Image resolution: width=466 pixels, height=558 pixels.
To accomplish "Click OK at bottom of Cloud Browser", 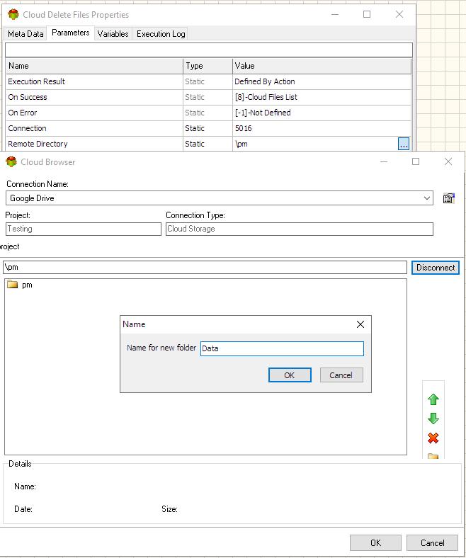I will pyautogui.click(x=375, y=542).
